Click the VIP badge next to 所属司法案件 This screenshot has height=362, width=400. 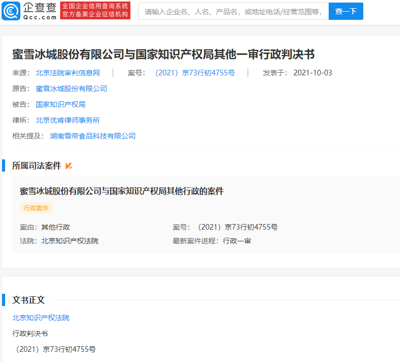pyautogui.click(x=69, y=166)
